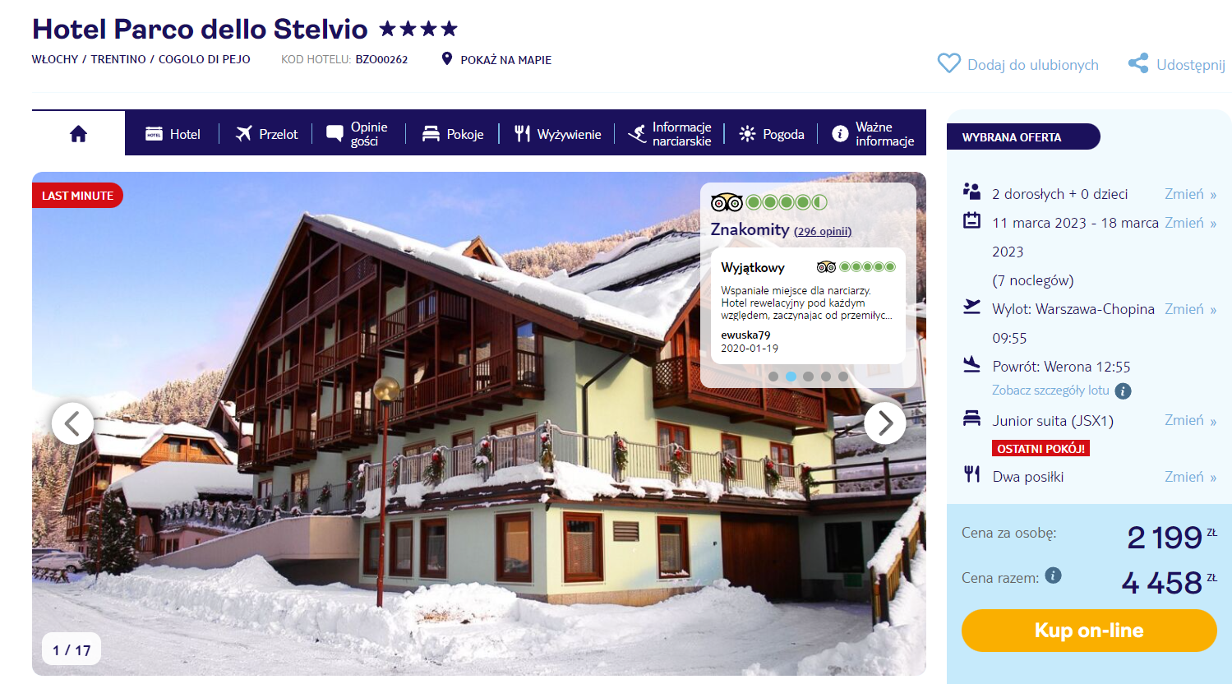Open the Informacje narciarskie tab
The height and width of the screenshot is (684, 1232).
point(670,134)
